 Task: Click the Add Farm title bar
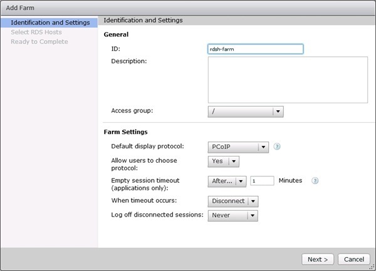[188, 7]
